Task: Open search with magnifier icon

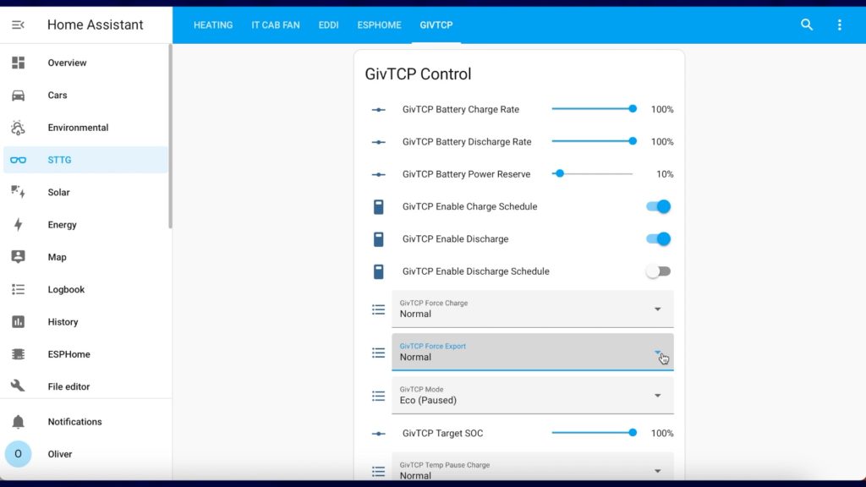Action: click(807, 25)
